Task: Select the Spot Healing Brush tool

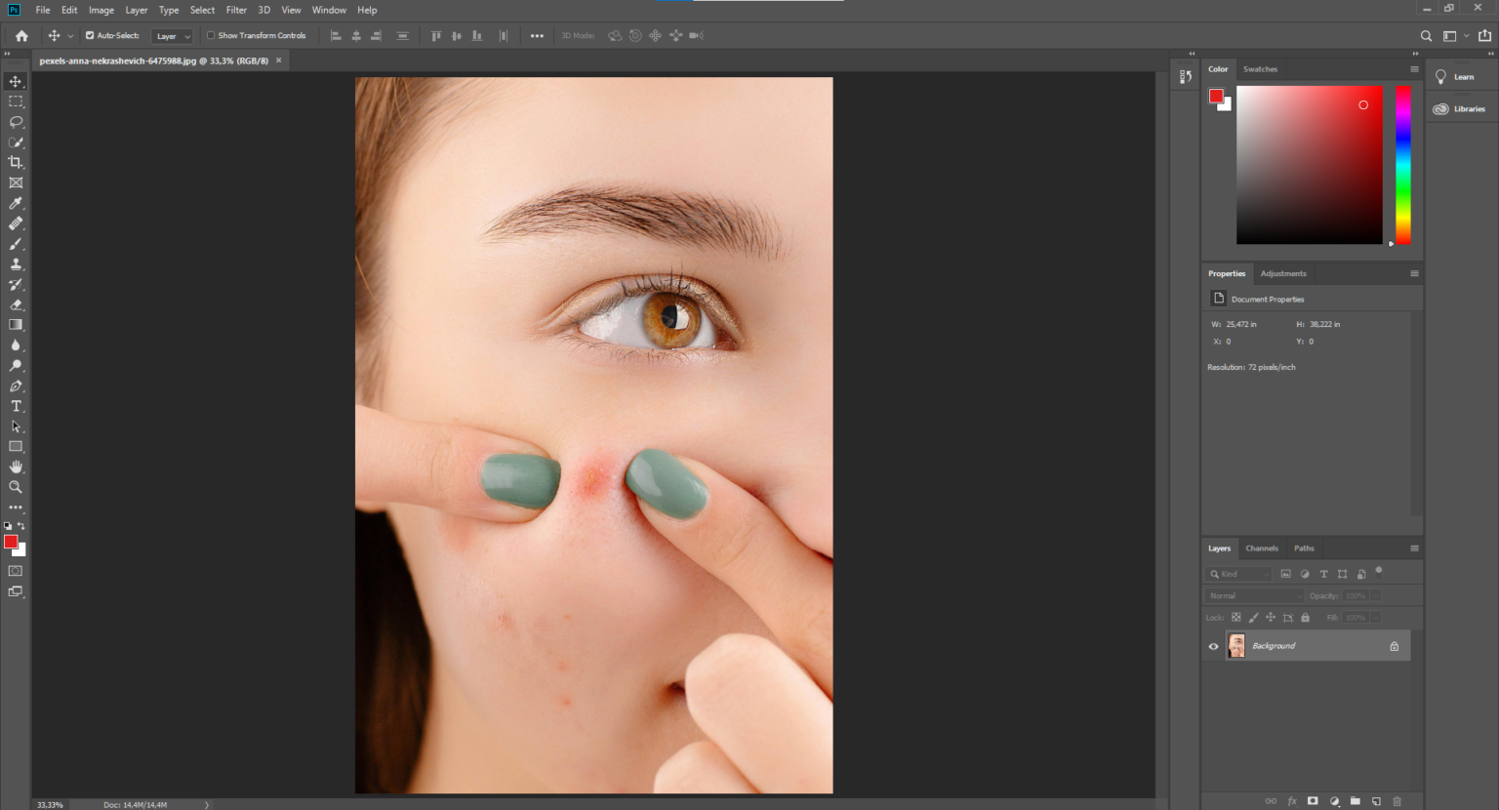Action: [x=16, y=223]
